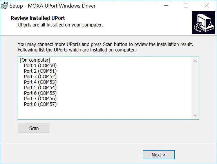Image resolution: width=217 pixels, height=164 pixels.
Task: Select Port 6 (COM55) item
Action: [40, 93]
